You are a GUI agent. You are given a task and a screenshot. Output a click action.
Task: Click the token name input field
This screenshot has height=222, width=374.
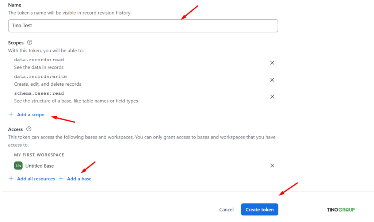coord(143,26)
